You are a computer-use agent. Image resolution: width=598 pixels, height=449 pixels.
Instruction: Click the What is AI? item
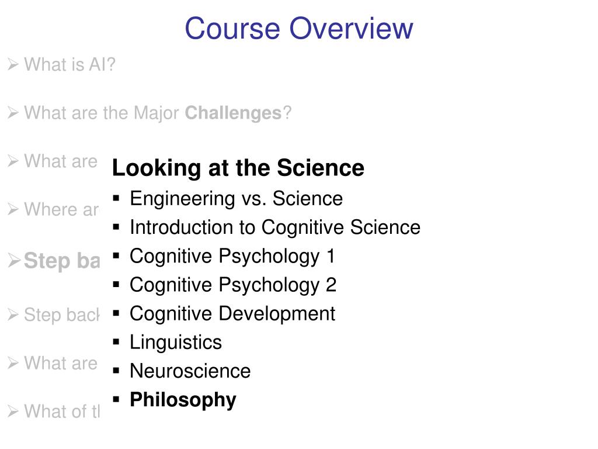pyautogui.click(x=69, y=64)
